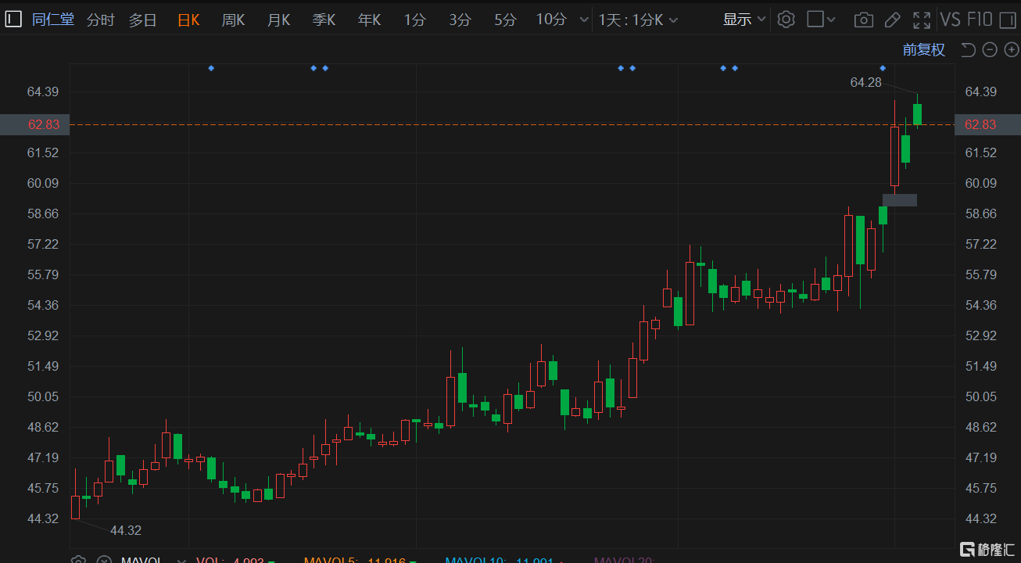Toggle the right sidebar panel icon
Screen dimensions: 1021x563
[x=1008, y=20]
